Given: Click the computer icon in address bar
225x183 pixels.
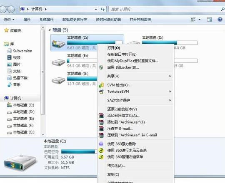Looking at the screenshot, I should point(22,9).
